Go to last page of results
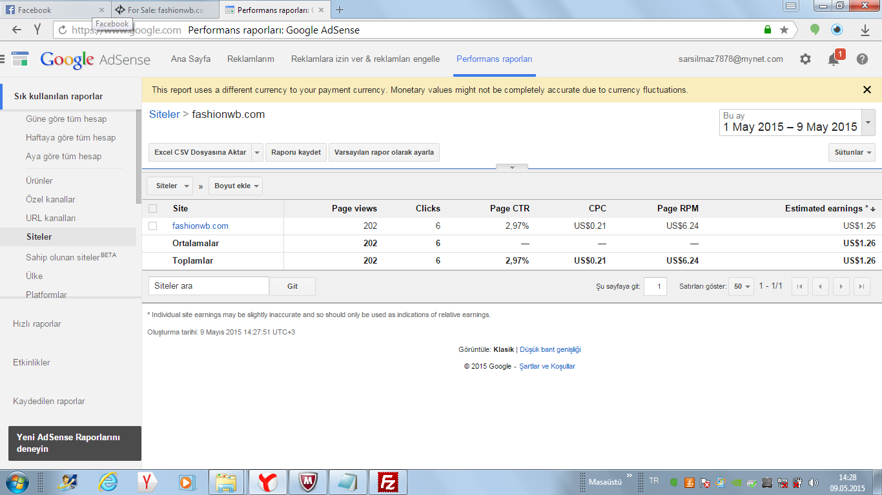Screen dimensions: 882x495 pos(862,287)
